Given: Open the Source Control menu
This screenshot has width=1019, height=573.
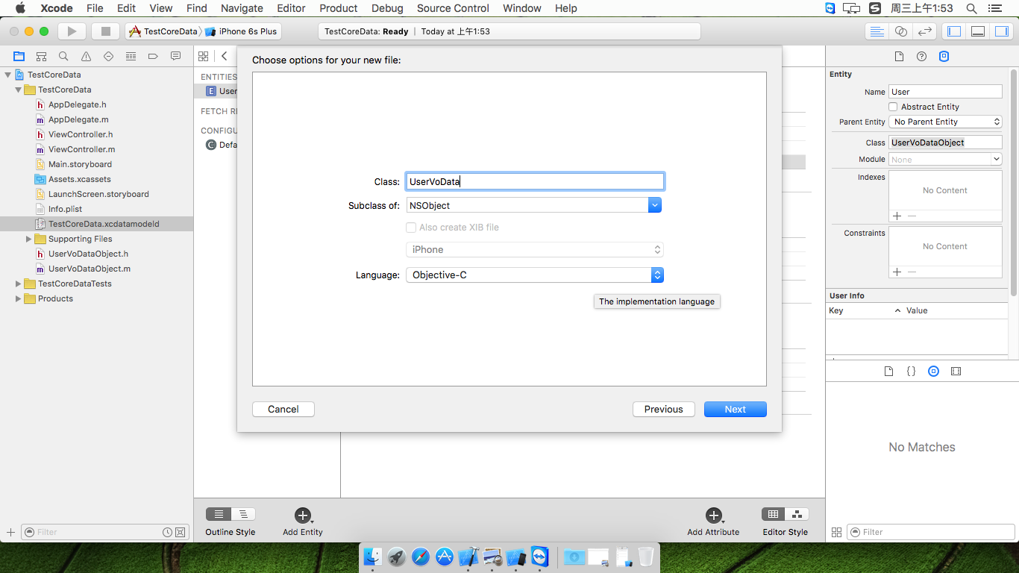Looking at the screenshot, I should click(453, 8).
